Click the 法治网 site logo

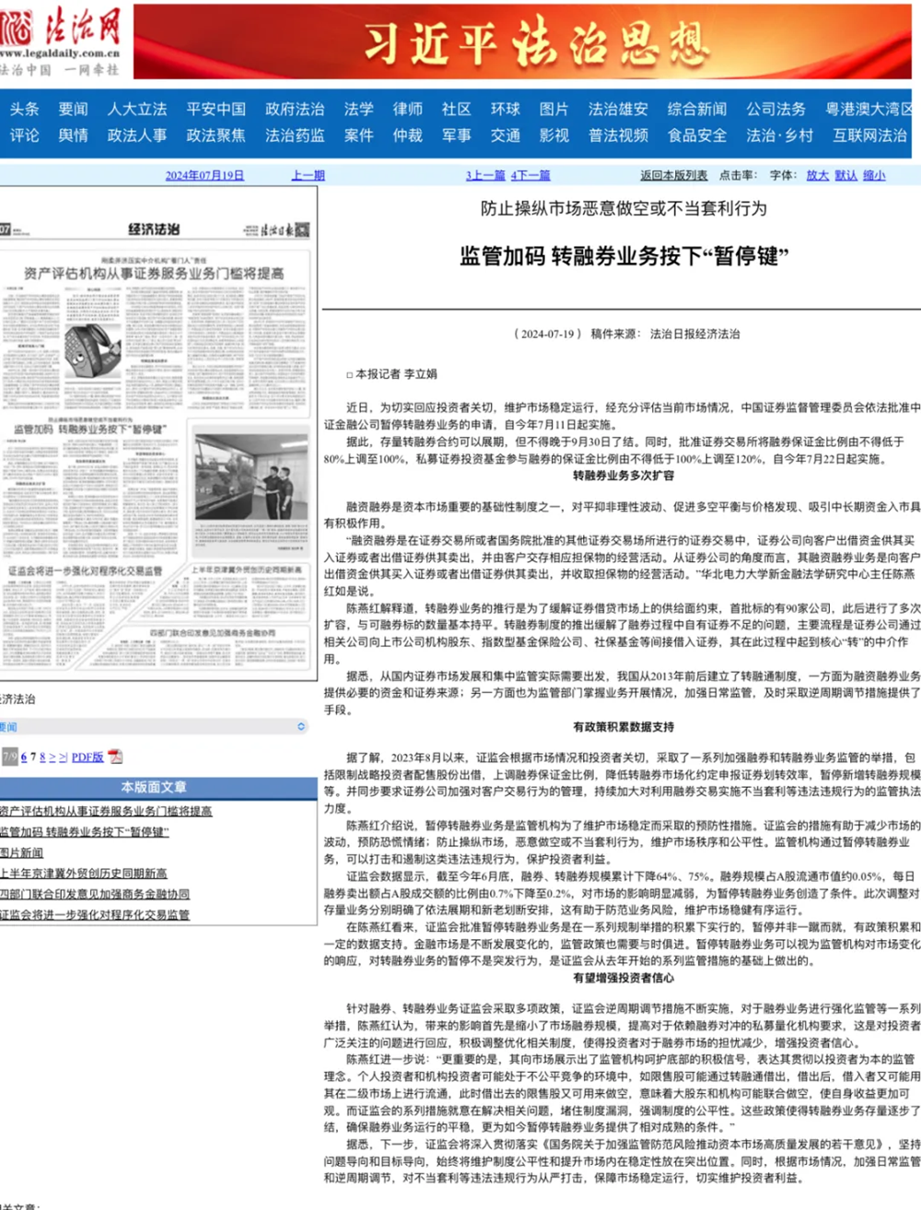pyautogui.click(x=61, y=41)
